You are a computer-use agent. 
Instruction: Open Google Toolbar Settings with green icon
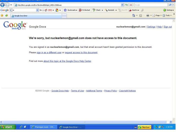coord(168,10)
